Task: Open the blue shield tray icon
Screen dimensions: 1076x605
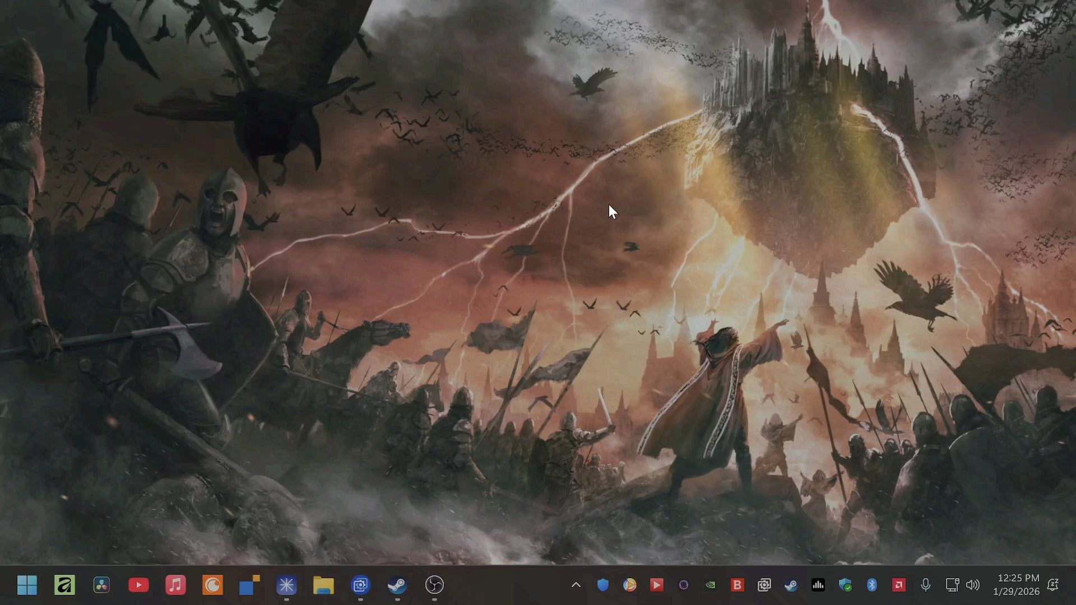Action: [x=602, y=585]
